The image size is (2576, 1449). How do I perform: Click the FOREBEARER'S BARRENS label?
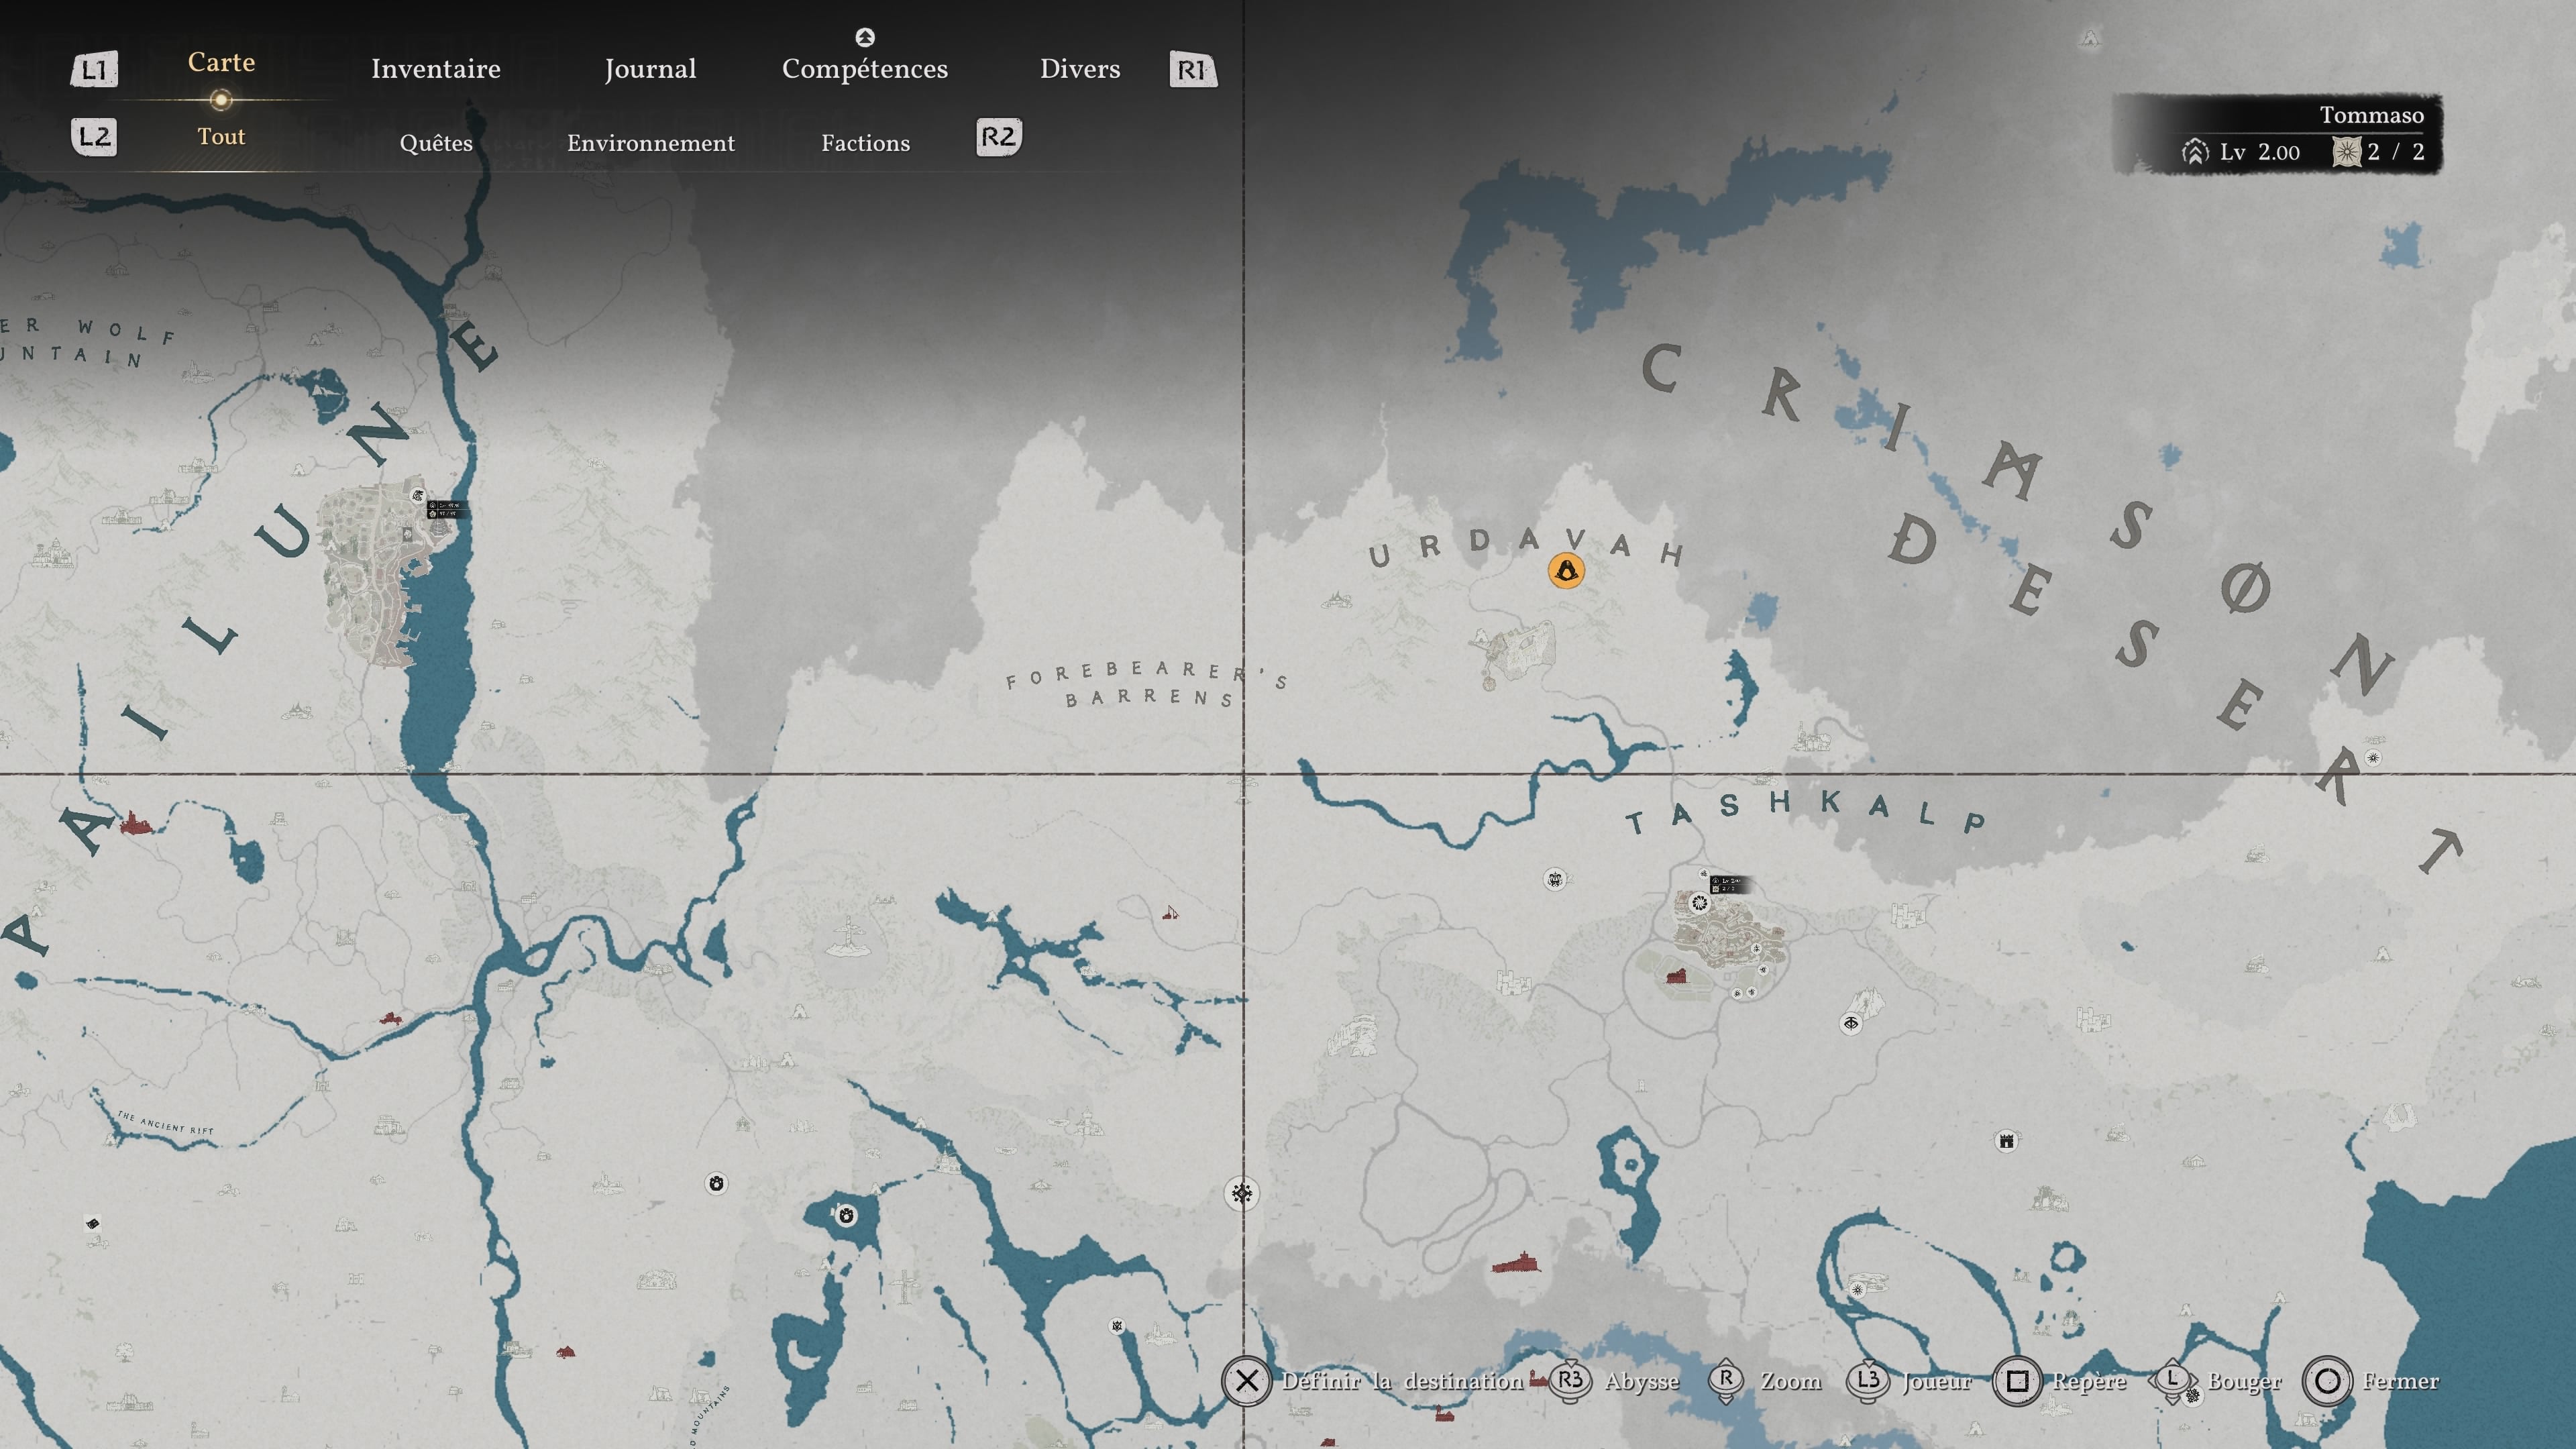point(1147,684)
